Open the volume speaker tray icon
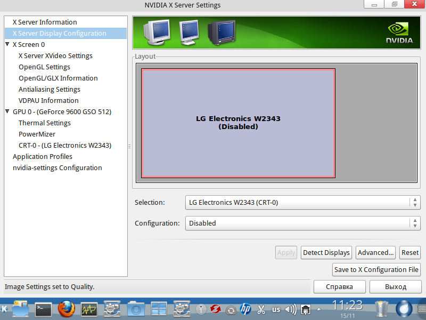The width and height of the screenshot is (426, 320). 291,309
